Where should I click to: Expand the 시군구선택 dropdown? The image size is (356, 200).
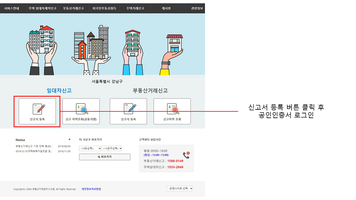[x=112, y=148]
